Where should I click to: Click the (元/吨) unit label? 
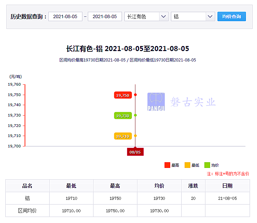coord(15,77)
